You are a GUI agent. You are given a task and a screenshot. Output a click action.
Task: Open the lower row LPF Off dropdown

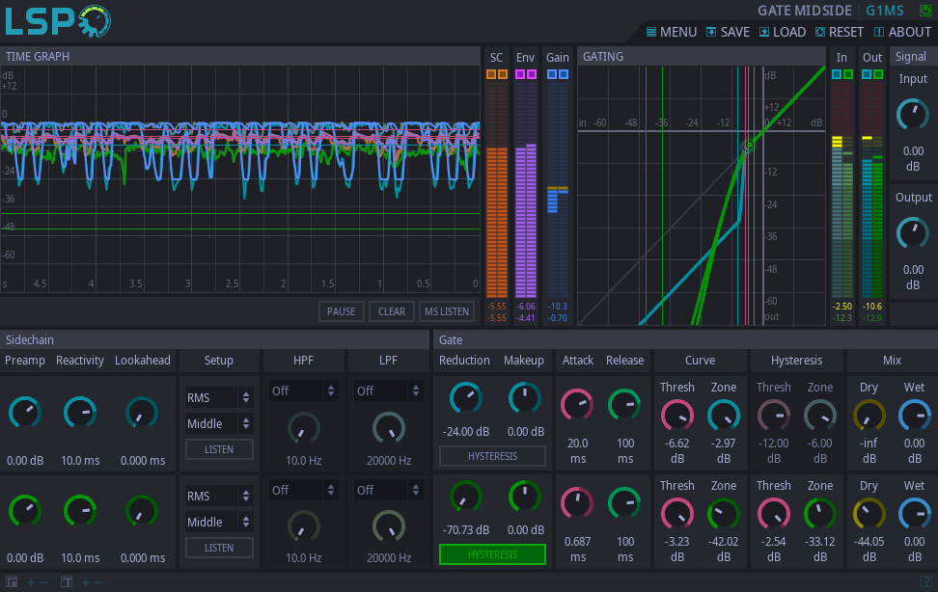tap(388, 491)
